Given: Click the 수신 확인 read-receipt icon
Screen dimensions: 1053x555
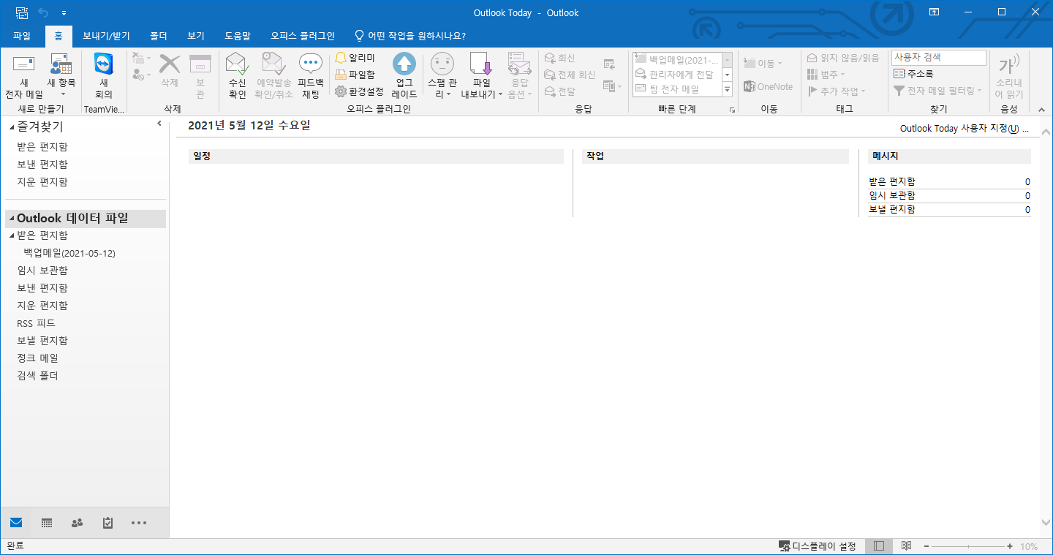Looking at the screenshot, I should [238, 76].
